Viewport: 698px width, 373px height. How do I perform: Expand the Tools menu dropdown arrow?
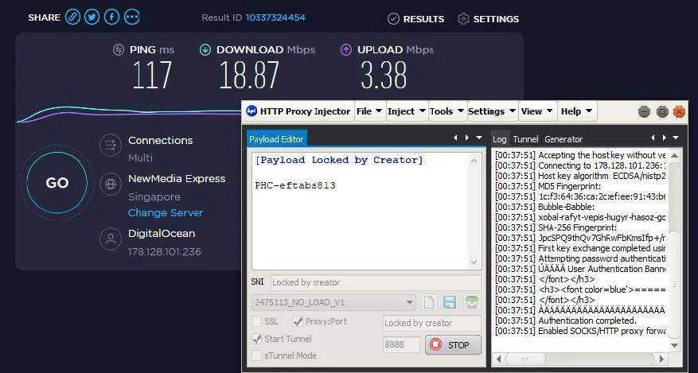click(x=461, y=111)
